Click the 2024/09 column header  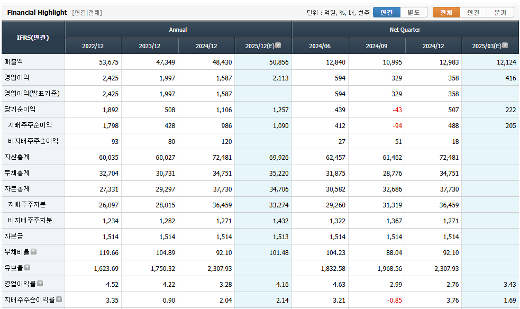pos(377,46)
